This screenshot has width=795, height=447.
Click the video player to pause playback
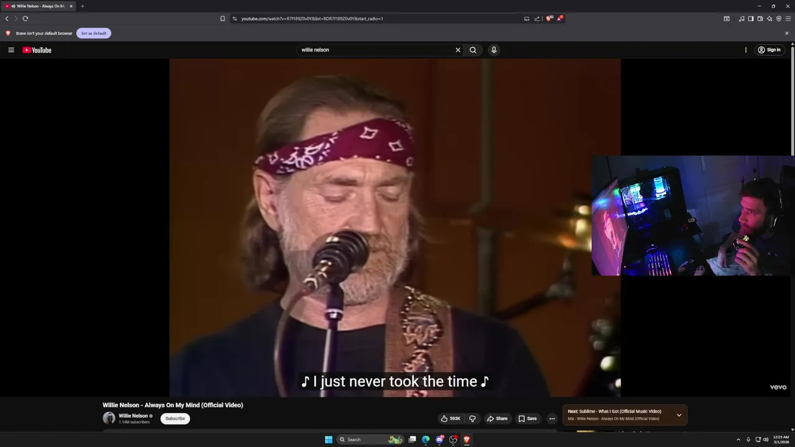point(395,228)
